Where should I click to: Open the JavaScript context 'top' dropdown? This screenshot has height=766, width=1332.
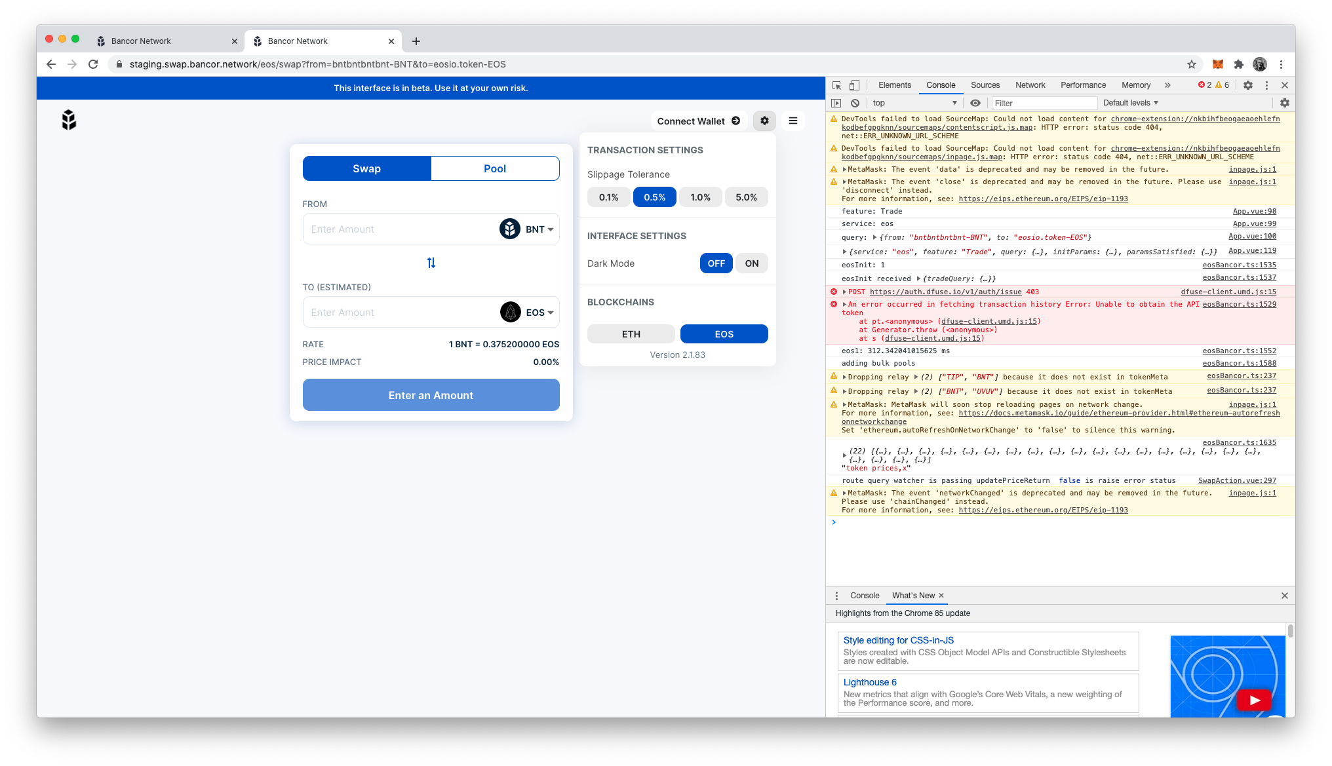pyautogui.click(x=914, y=103)
